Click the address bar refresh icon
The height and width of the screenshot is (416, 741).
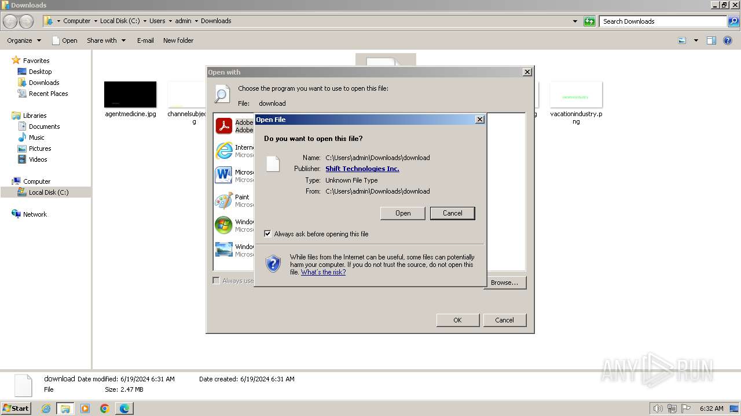pyautogui.click(x=589, y=21)
